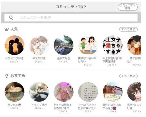This screenshot has height=117, width=146.
Task: Open the beer mugs community thumbnail
Action: 134,45
